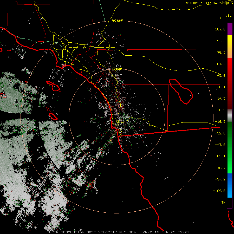Screen dimensions: 234x234
Task: Click the -78.7 velocity scale value
Action: pos(220,168)
